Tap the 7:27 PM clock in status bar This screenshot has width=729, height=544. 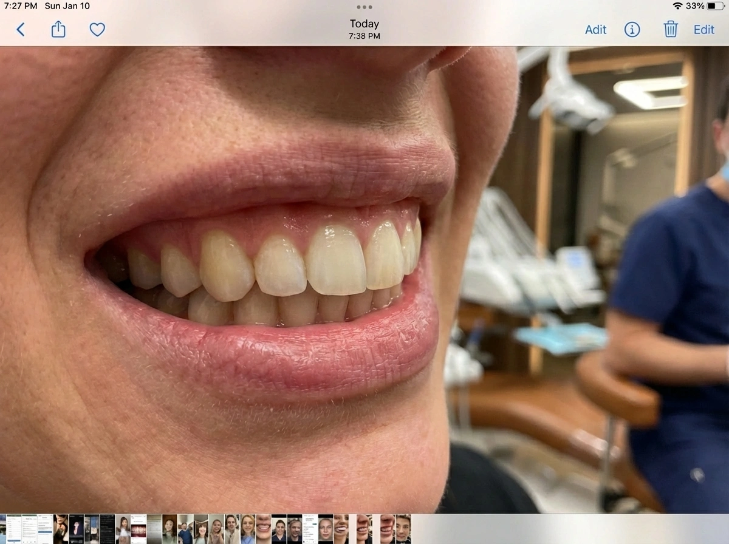pos(21,6)
